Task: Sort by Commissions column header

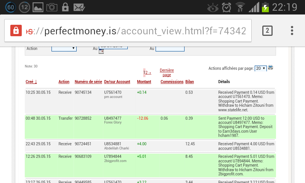Action: [x=172, y=82]
